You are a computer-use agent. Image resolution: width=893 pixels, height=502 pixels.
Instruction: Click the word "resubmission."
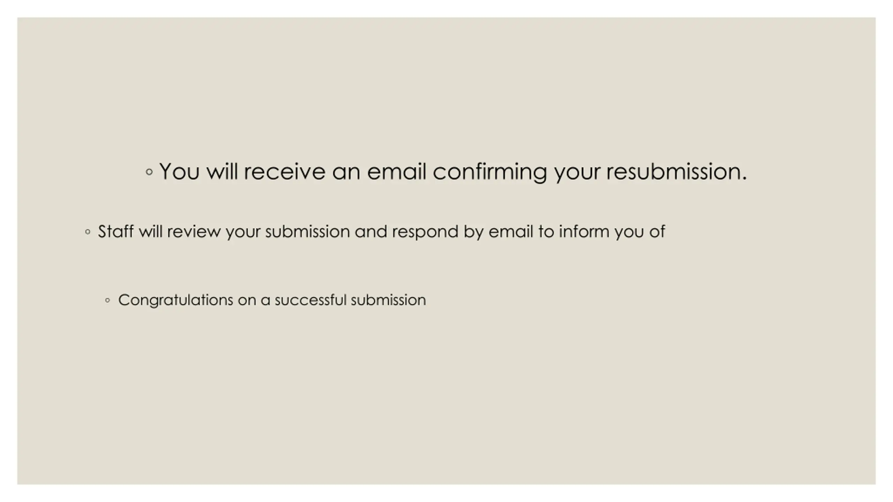(676, 172)
